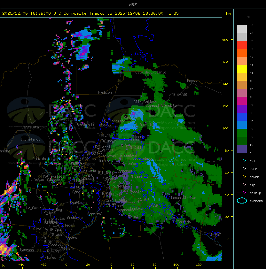Select the magenta 42-39 dBZ color swatch
Viewport: 266px width, 269px height.
point(242,101)
